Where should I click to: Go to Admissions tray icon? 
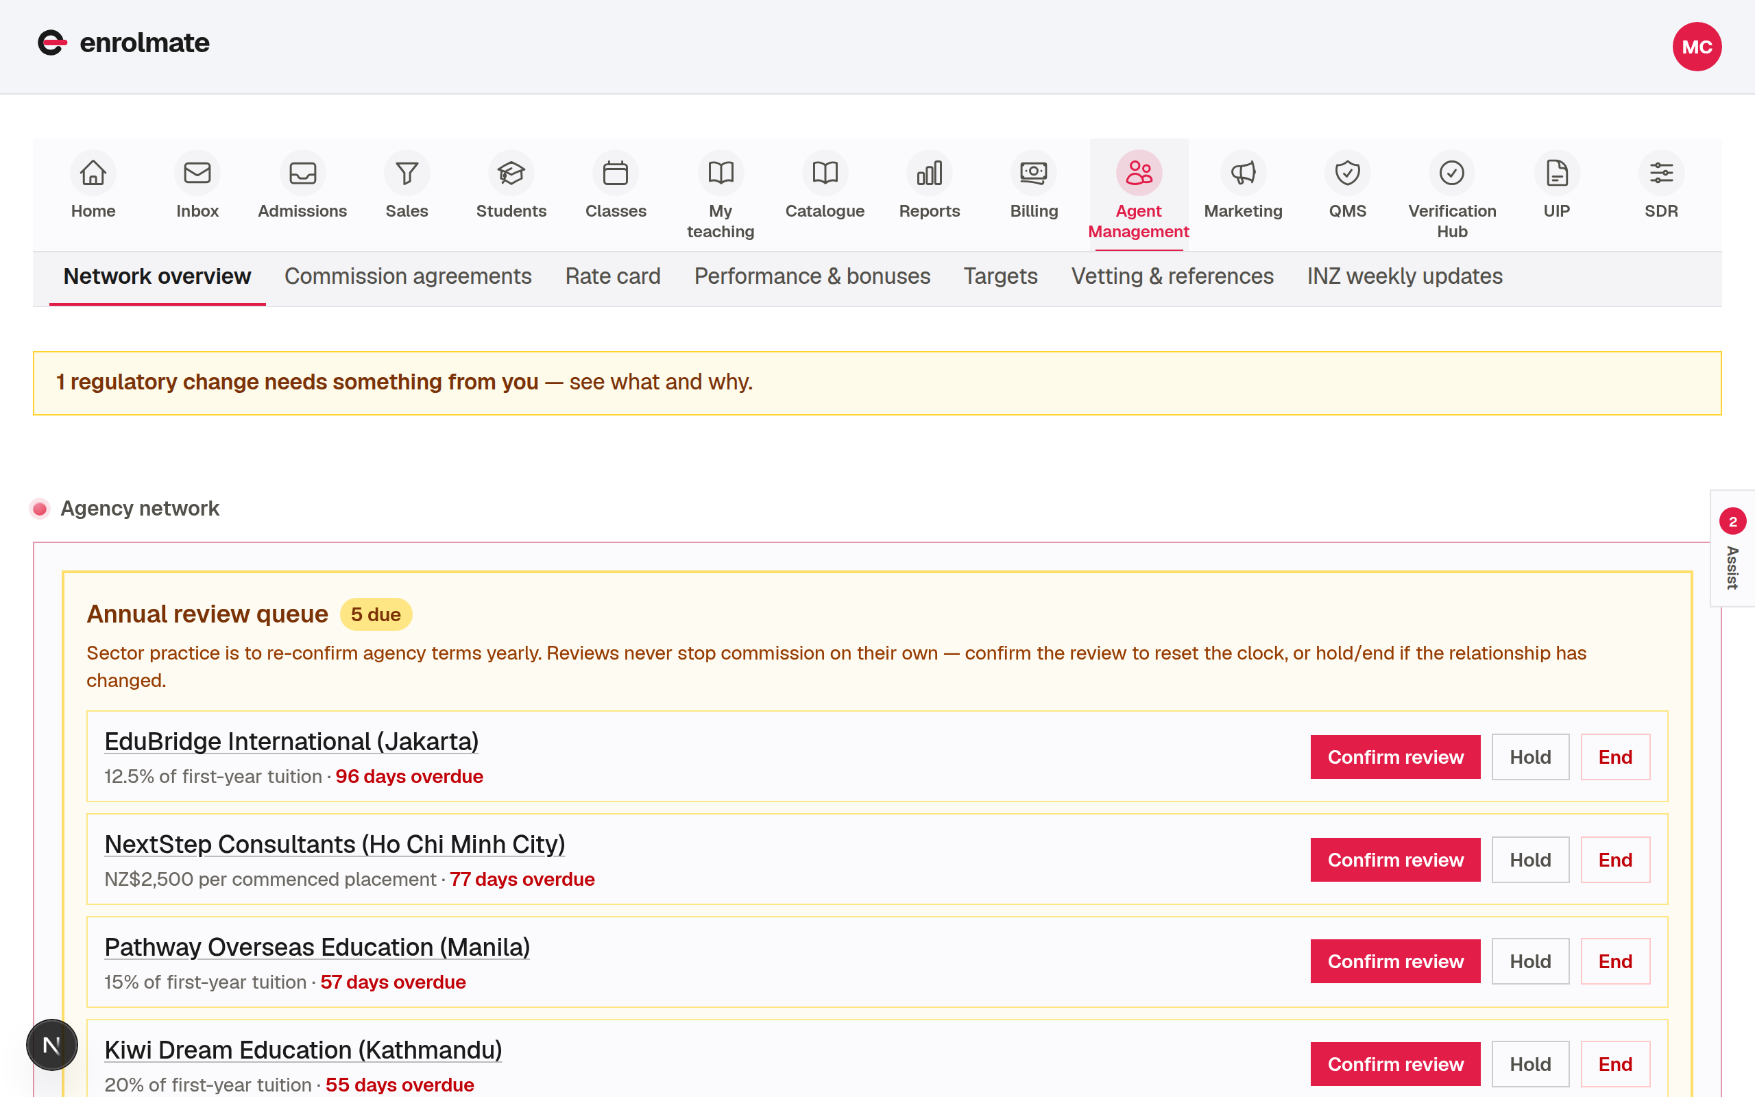click(x=302, y=173)
